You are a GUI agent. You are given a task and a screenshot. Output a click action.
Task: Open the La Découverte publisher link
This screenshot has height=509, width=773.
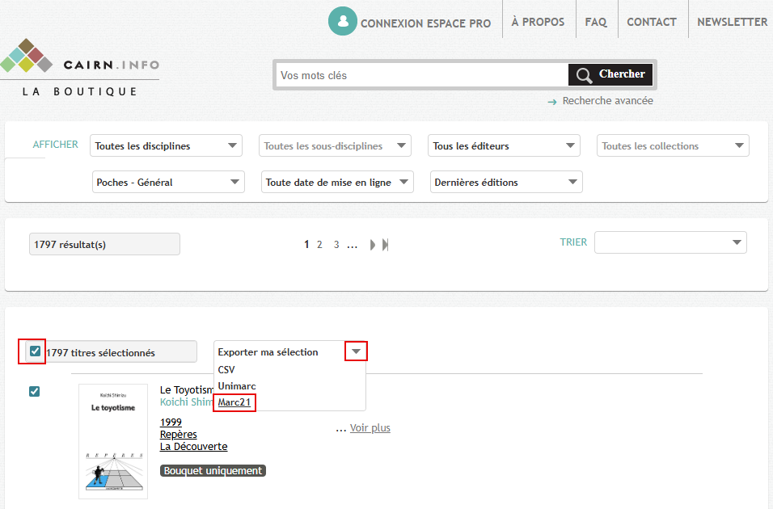tap(193, 446)
